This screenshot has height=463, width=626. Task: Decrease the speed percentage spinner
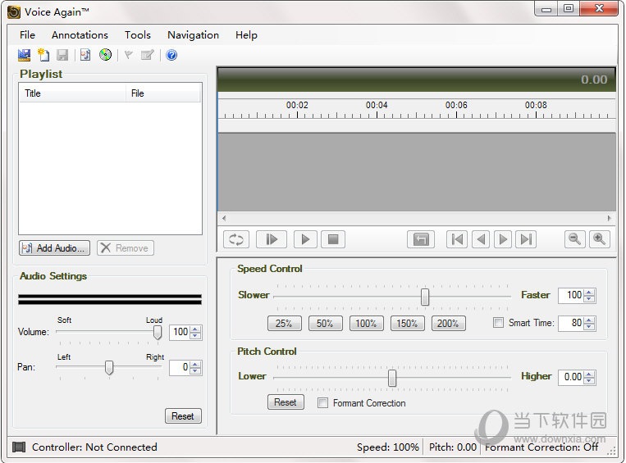(589, 299)
